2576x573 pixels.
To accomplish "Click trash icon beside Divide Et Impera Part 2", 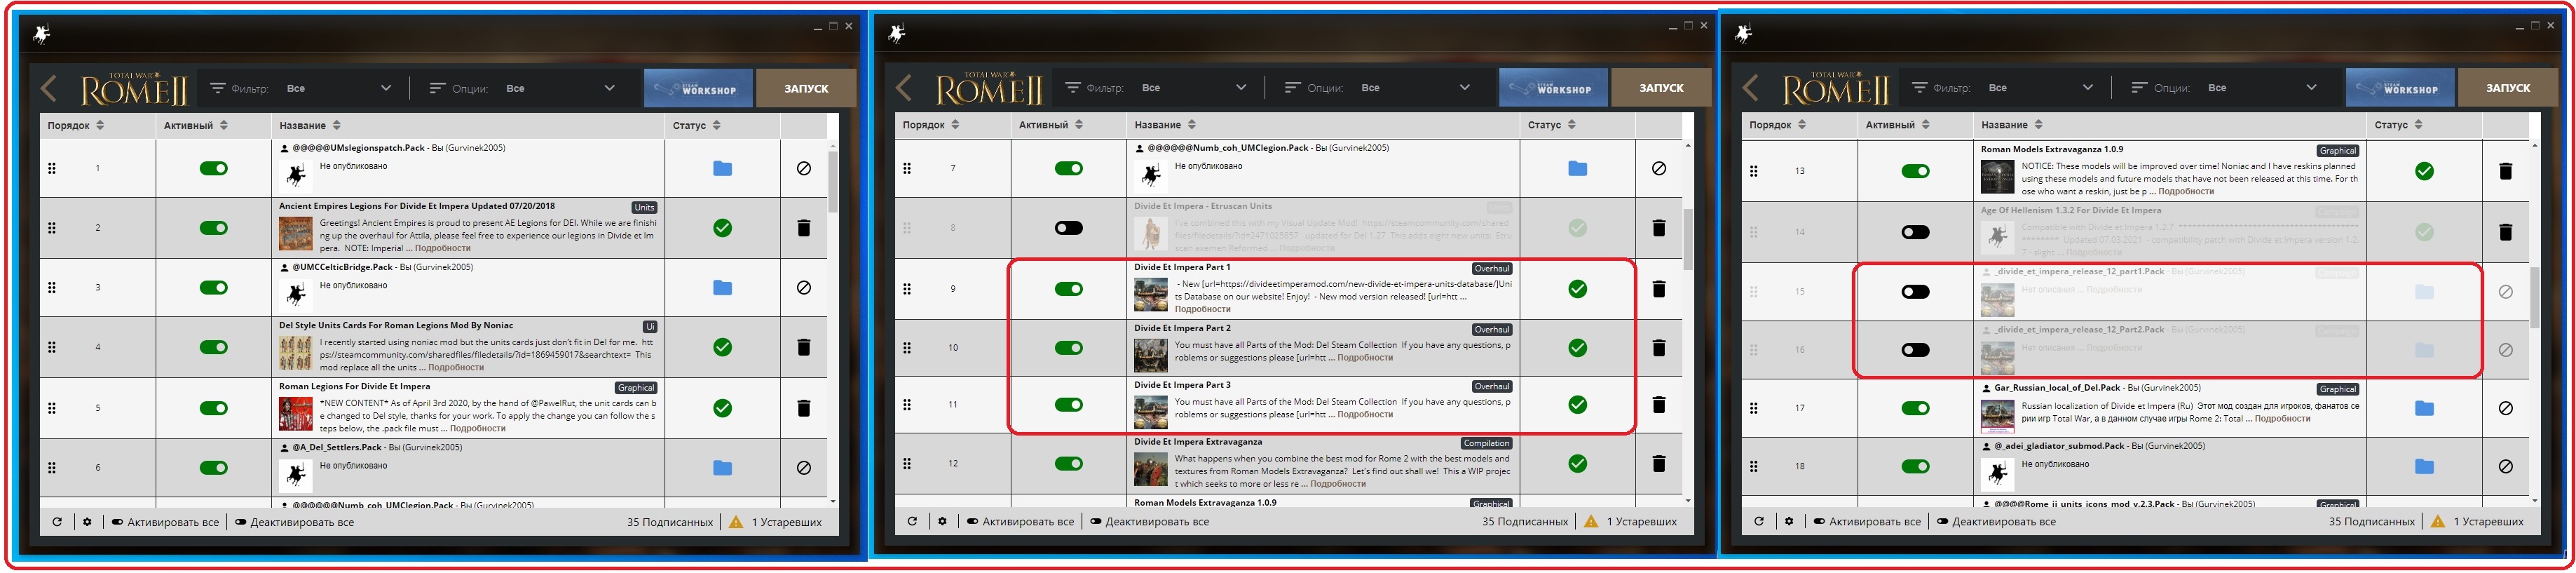I will (x=1658, y=348).
